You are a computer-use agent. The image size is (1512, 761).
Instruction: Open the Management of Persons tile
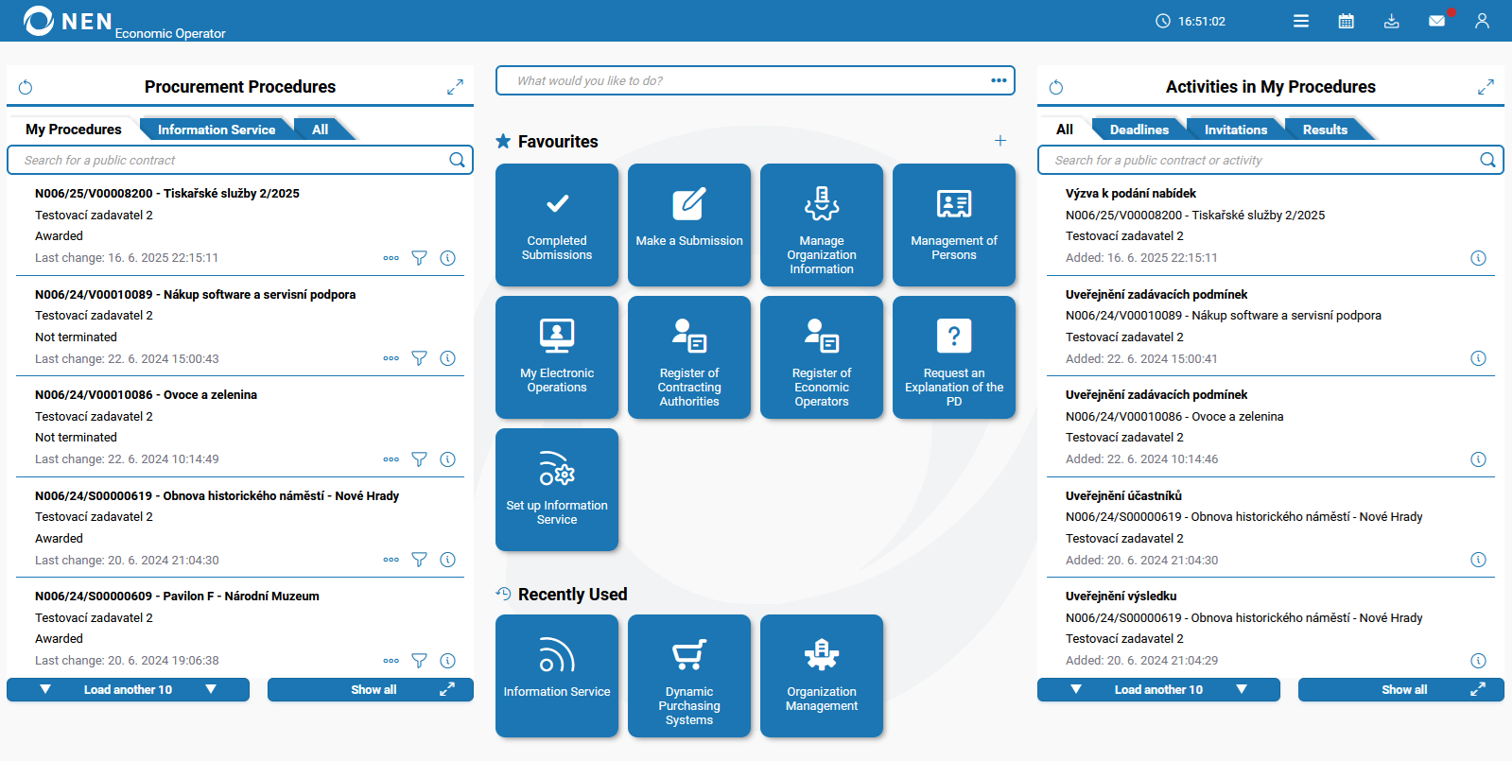coord(954,225)
